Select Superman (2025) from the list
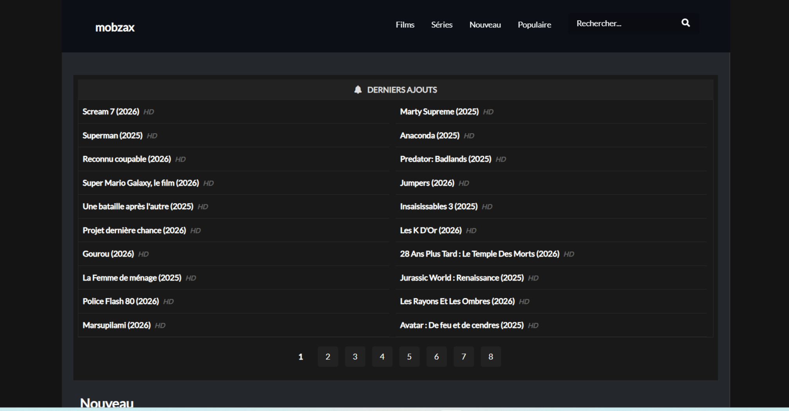 (x=112, y=136)
